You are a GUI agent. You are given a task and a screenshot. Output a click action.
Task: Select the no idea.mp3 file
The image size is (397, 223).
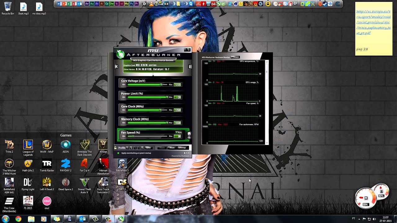point(39,9)
